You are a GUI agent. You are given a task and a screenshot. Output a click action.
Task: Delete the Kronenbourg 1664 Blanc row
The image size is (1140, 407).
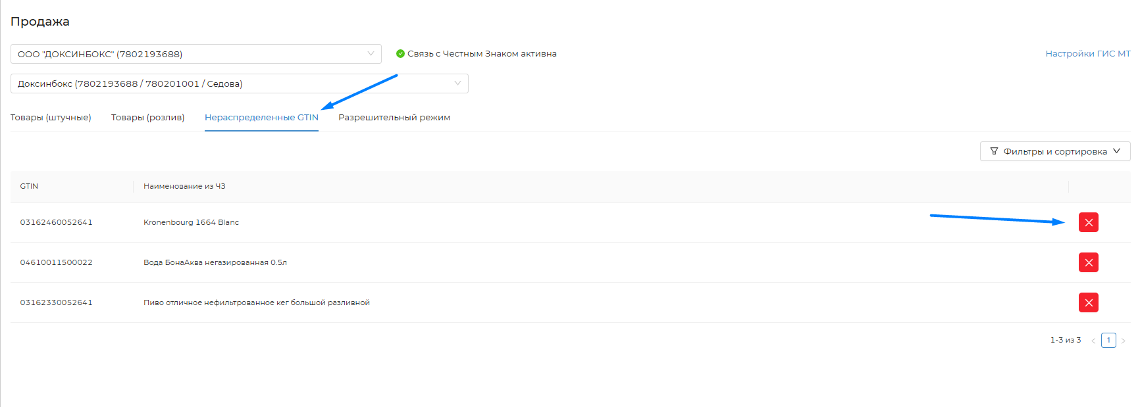pyautogui.click(x=1088, y=222)
